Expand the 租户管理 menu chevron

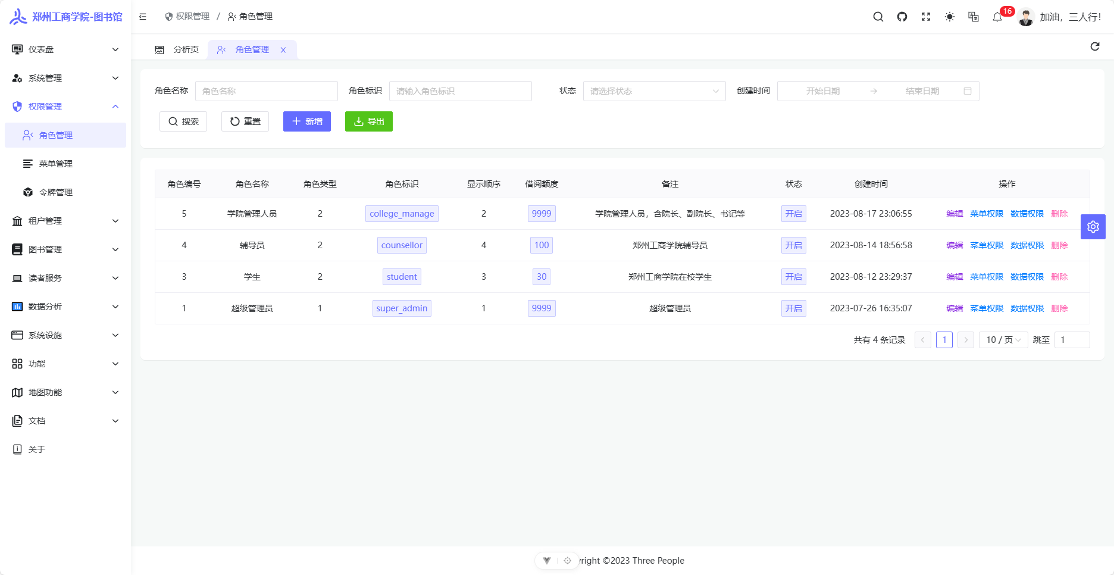coord(115,221)
